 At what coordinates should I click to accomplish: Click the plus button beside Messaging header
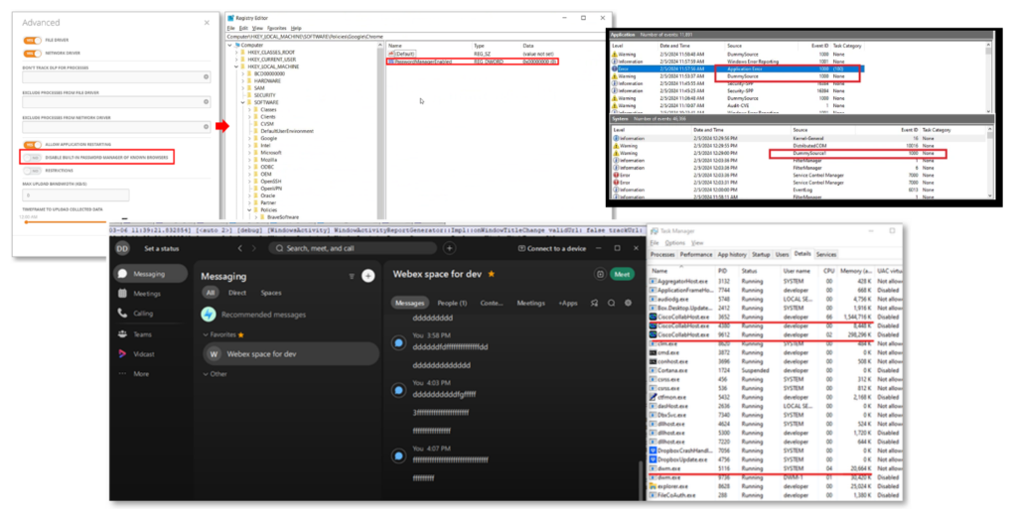[x=367, y=276]
